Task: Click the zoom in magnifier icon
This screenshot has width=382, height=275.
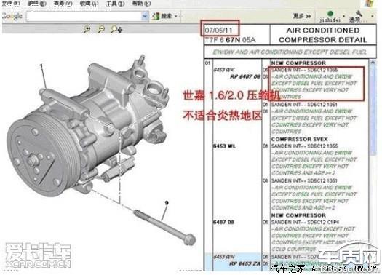Action: (87, 30)
